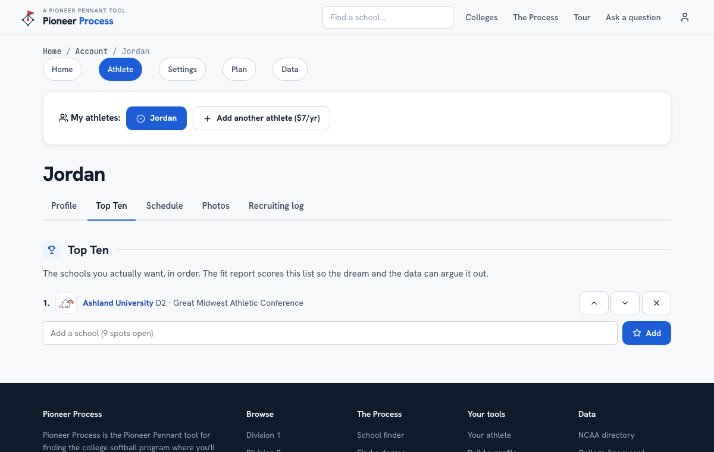Select the Home pill tab
The width and height of the screenshot is (714, 452).
[x=62, y=69]
